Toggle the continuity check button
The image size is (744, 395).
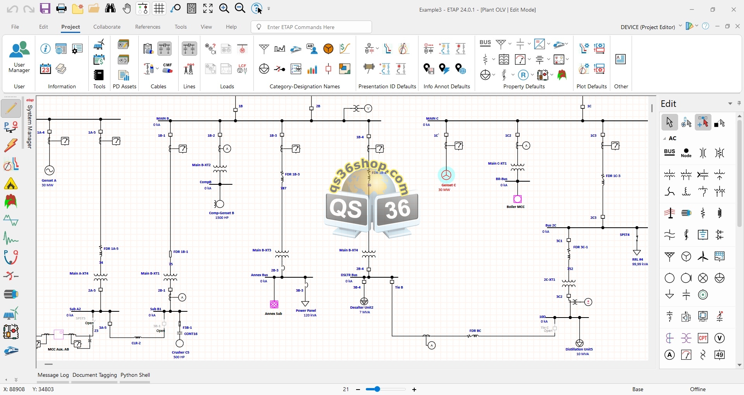pyautogui.click(x=143, y=9)
